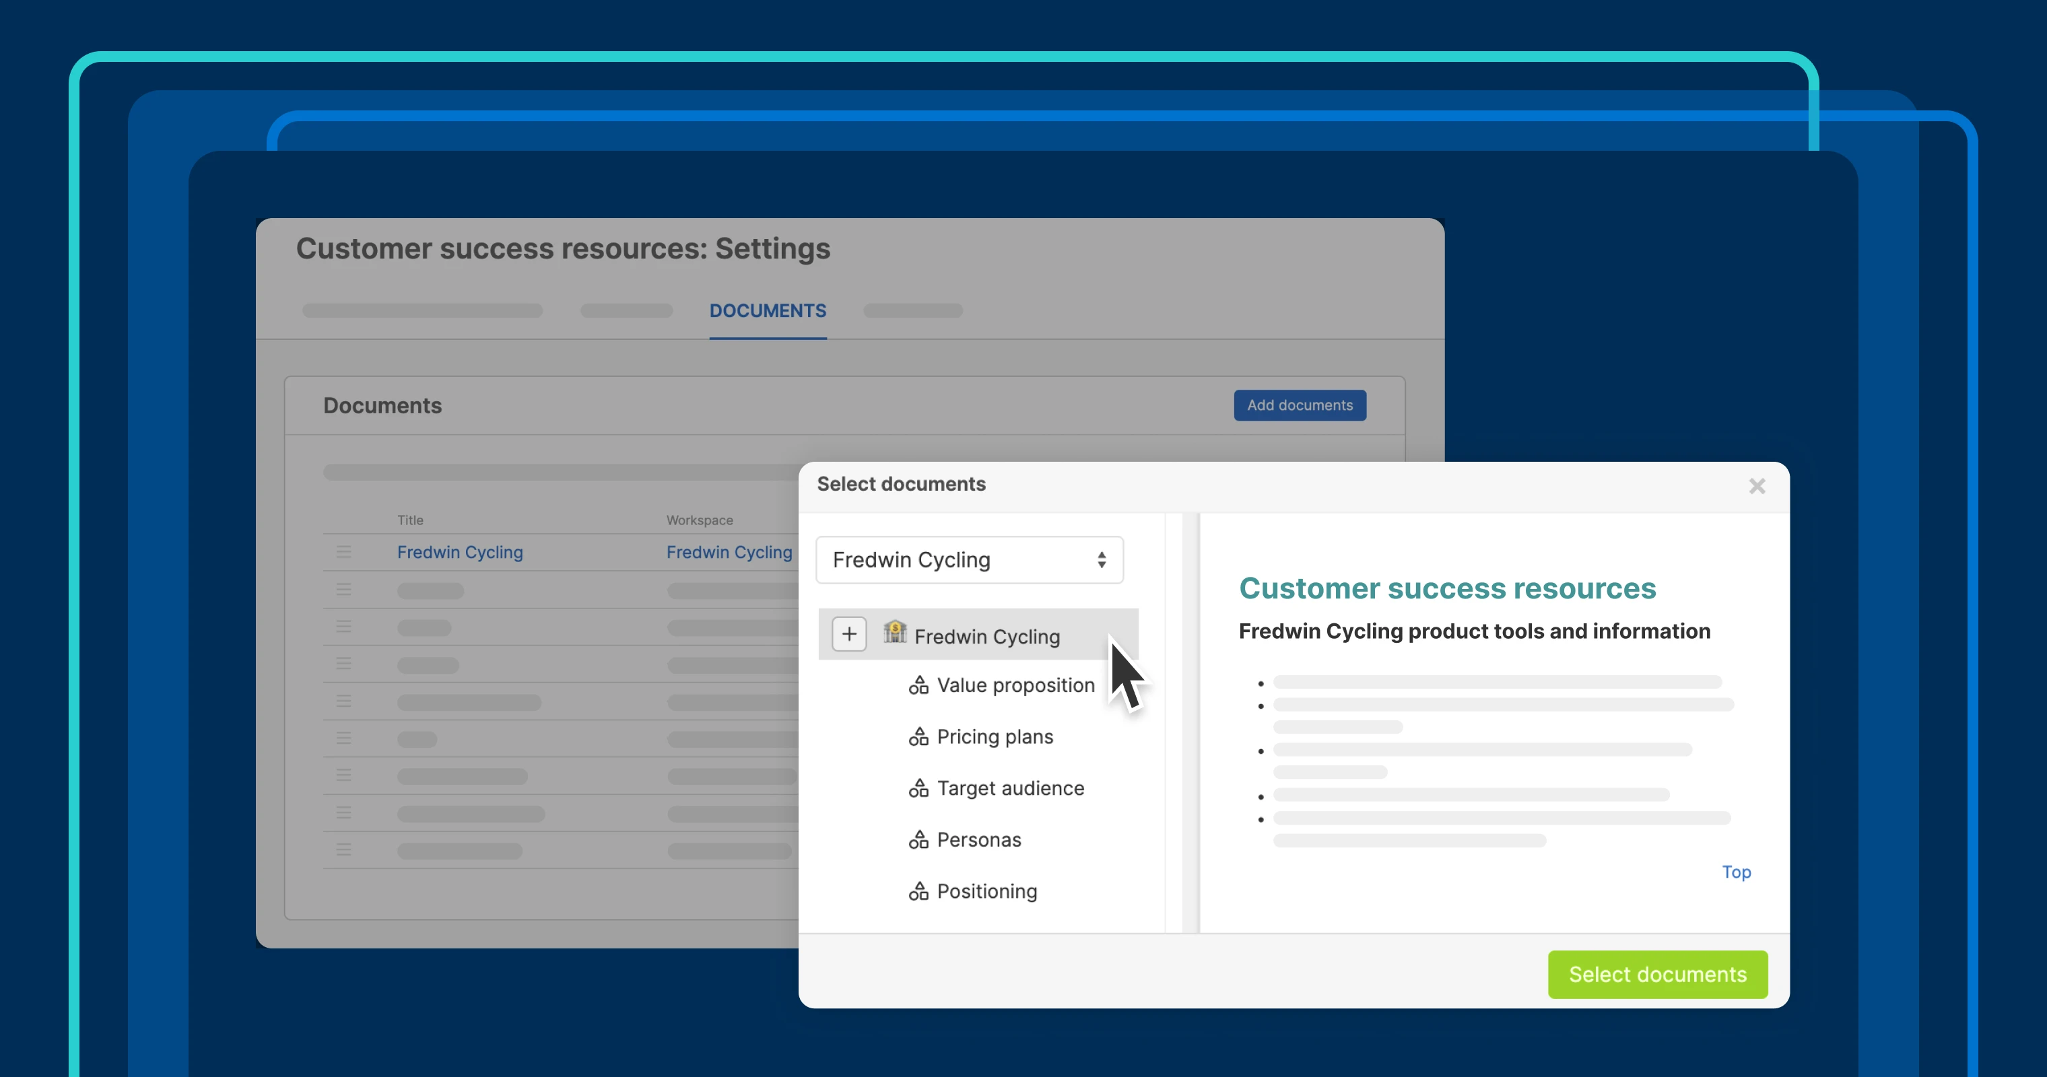Click the shapes icon beside Personas

tap(918, 840)
